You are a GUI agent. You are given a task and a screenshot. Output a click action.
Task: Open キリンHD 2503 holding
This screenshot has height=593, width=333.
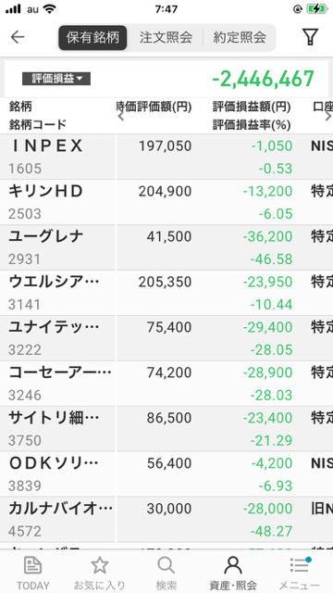pos(166,202)
